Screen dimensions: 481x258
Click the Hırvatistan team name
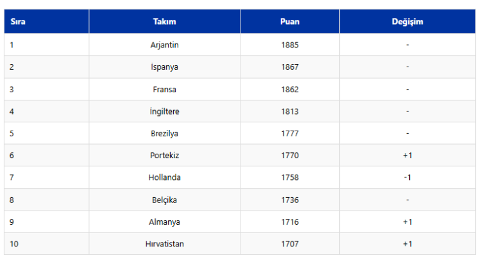pyautogui.click(x=164, y=244)
